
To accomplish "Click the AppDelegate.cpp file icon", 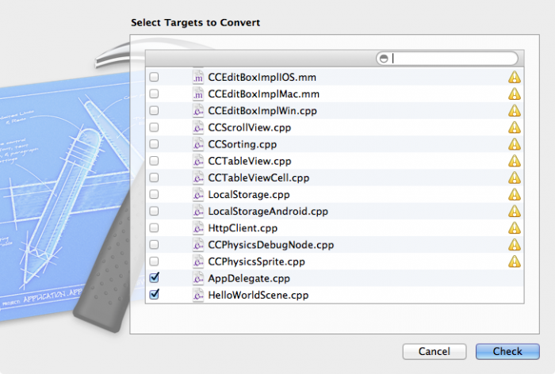I will 198,278.
